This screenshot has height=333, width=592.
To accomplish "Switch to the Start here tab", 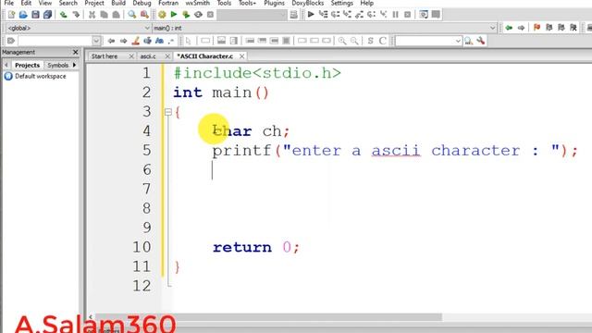I will click(x=105, y=56).
